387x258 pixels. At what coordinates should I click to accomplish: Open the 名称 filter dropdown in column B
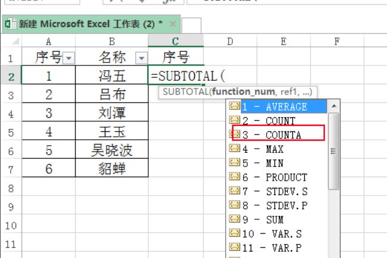click(x=142, y=58)
